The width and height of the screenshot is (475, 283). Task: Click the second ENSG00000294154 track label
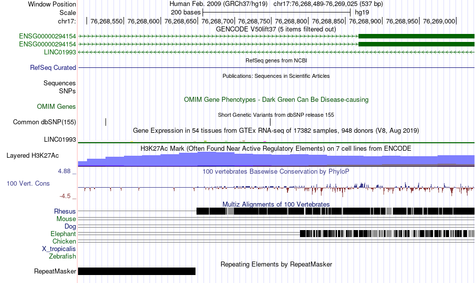click(47, 44)
